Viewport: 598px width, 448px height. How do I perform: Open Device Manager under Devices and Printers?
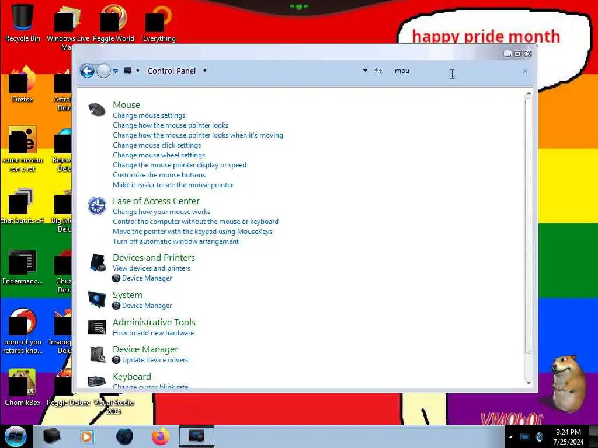pos(147,278)
